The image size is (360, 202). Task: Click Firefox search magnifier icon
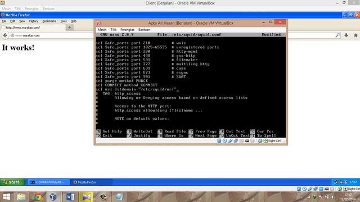point(337,35)
